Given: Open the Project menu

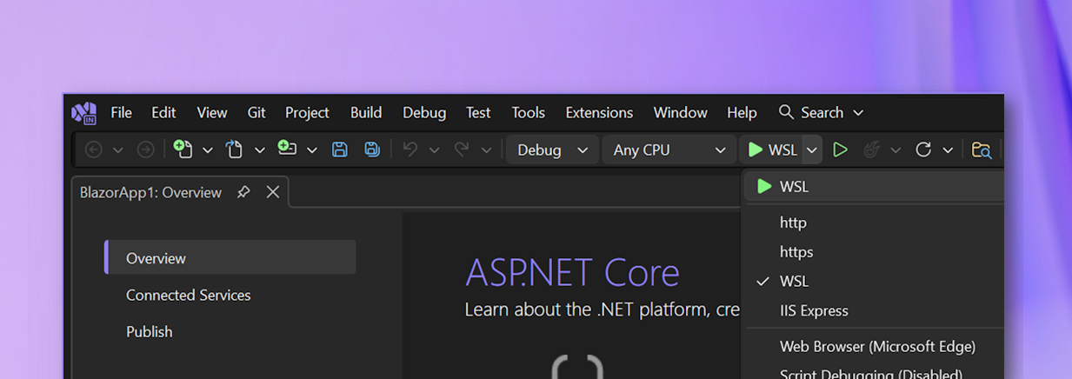Looking at the screenshot, I should (x=307, y=113).
